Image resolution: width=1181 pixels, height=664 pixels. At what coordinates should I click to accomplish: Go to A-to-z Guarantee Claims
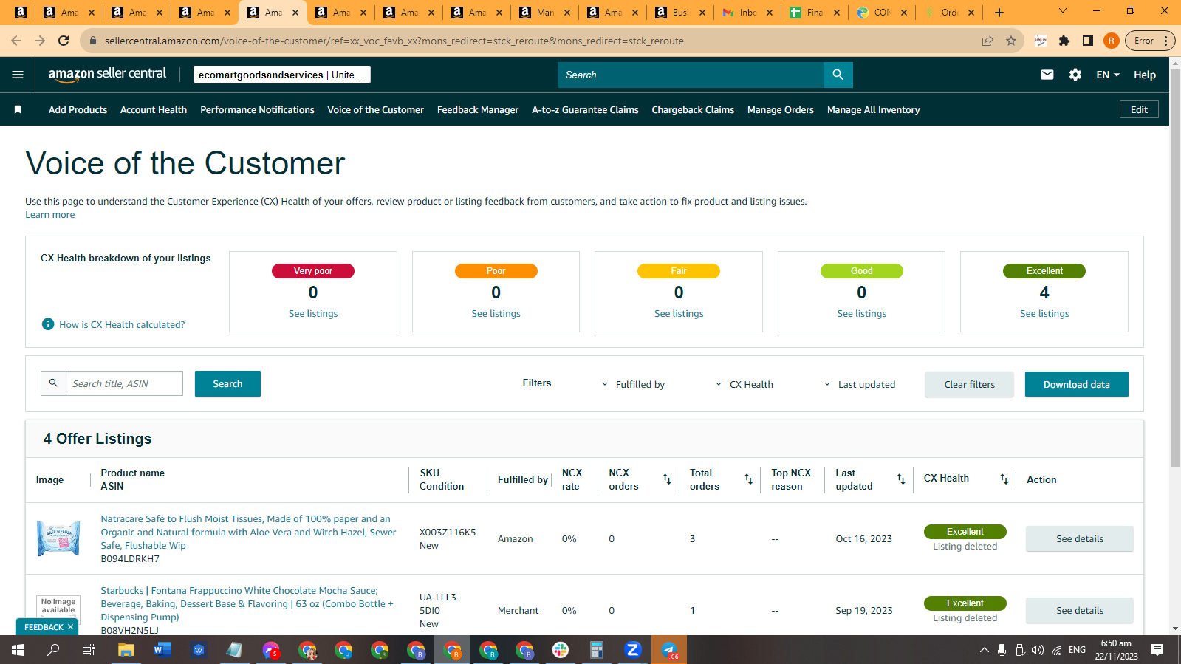coord(585,109)
